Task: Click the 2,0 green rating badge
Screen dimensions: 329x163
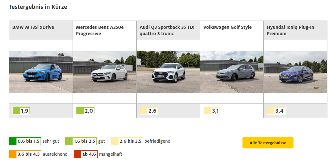Action: (85, 111)
